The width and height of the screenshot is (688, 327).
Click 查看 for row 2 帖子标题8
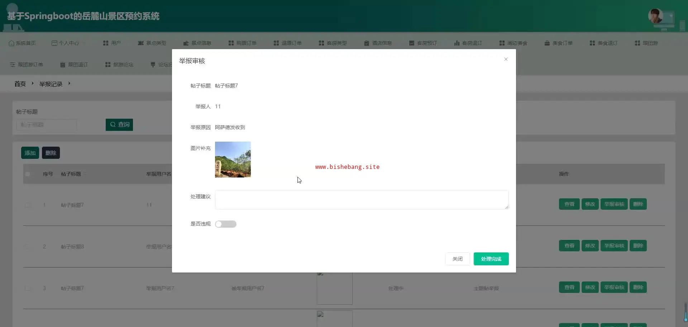569,246
